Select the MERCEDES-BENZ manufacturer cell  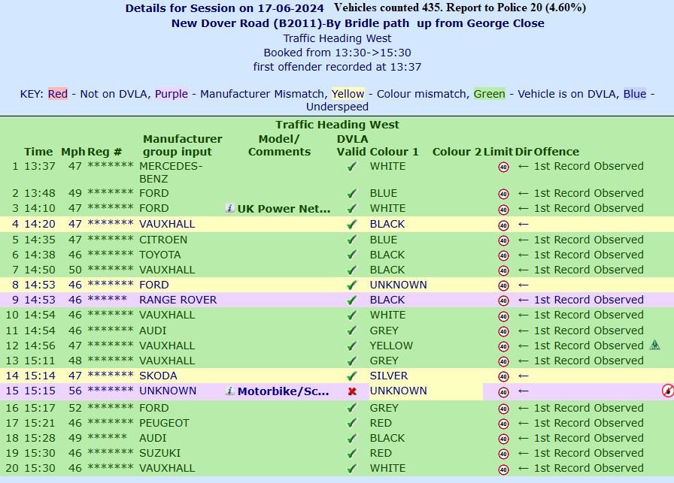(171, 173)
